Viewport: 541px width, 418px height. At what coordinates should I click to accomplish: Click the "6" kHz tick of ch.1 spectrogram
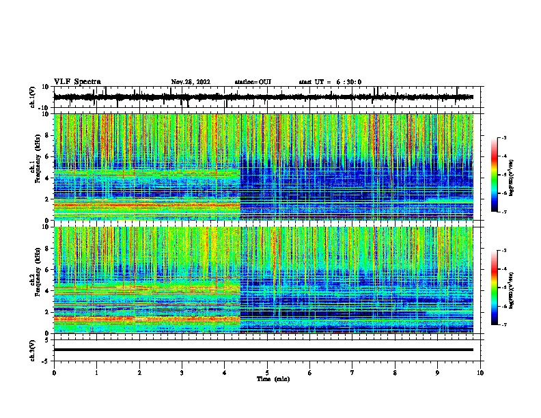click(48, 157)
